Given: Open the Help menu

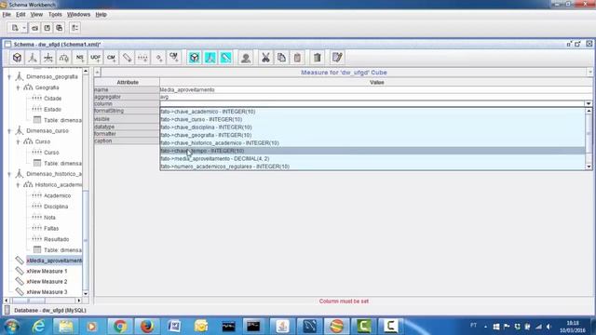Looking at the screenshot, I should coord(101,15).
